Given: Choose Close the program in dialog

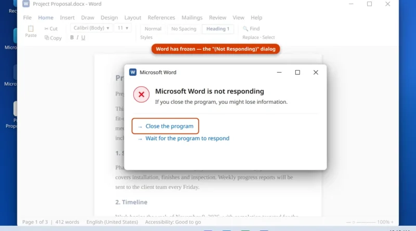Looking at the screenshot, I should [x=165, y=126].
